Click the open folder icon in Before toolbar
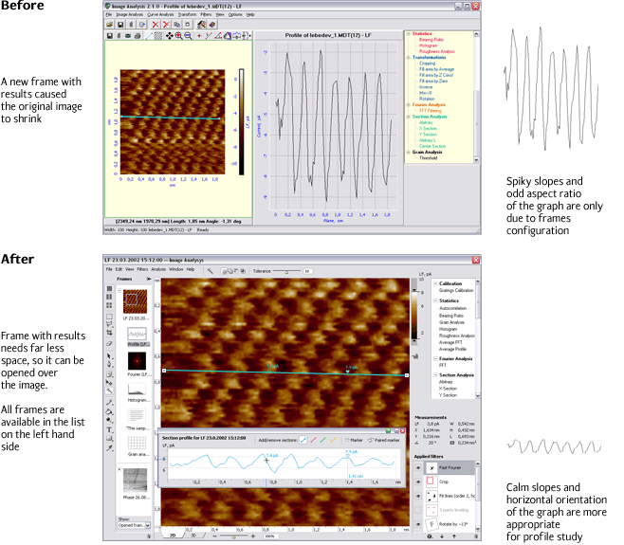Viewport: 624px width, 545px height. pos(110,25)
